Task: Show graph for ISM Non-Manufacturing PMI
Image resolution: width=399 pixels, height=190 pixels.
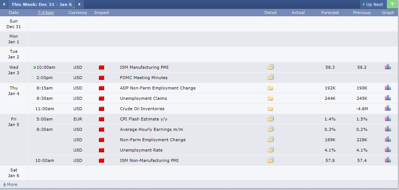Action: click(x=388, y=160)
